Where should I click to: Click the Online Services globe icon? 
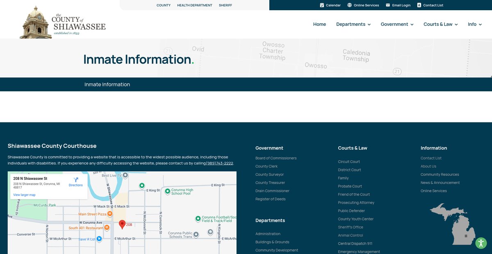(349, 5)
